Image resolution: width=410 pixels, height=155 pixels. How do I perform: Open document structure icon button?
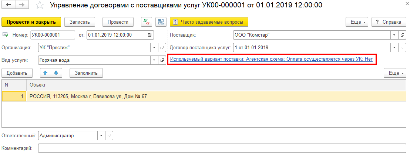(161, 22)
